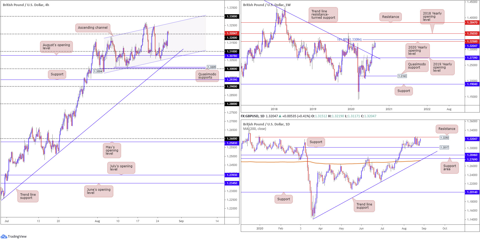Click the May's opening level callout

(112, 150)
